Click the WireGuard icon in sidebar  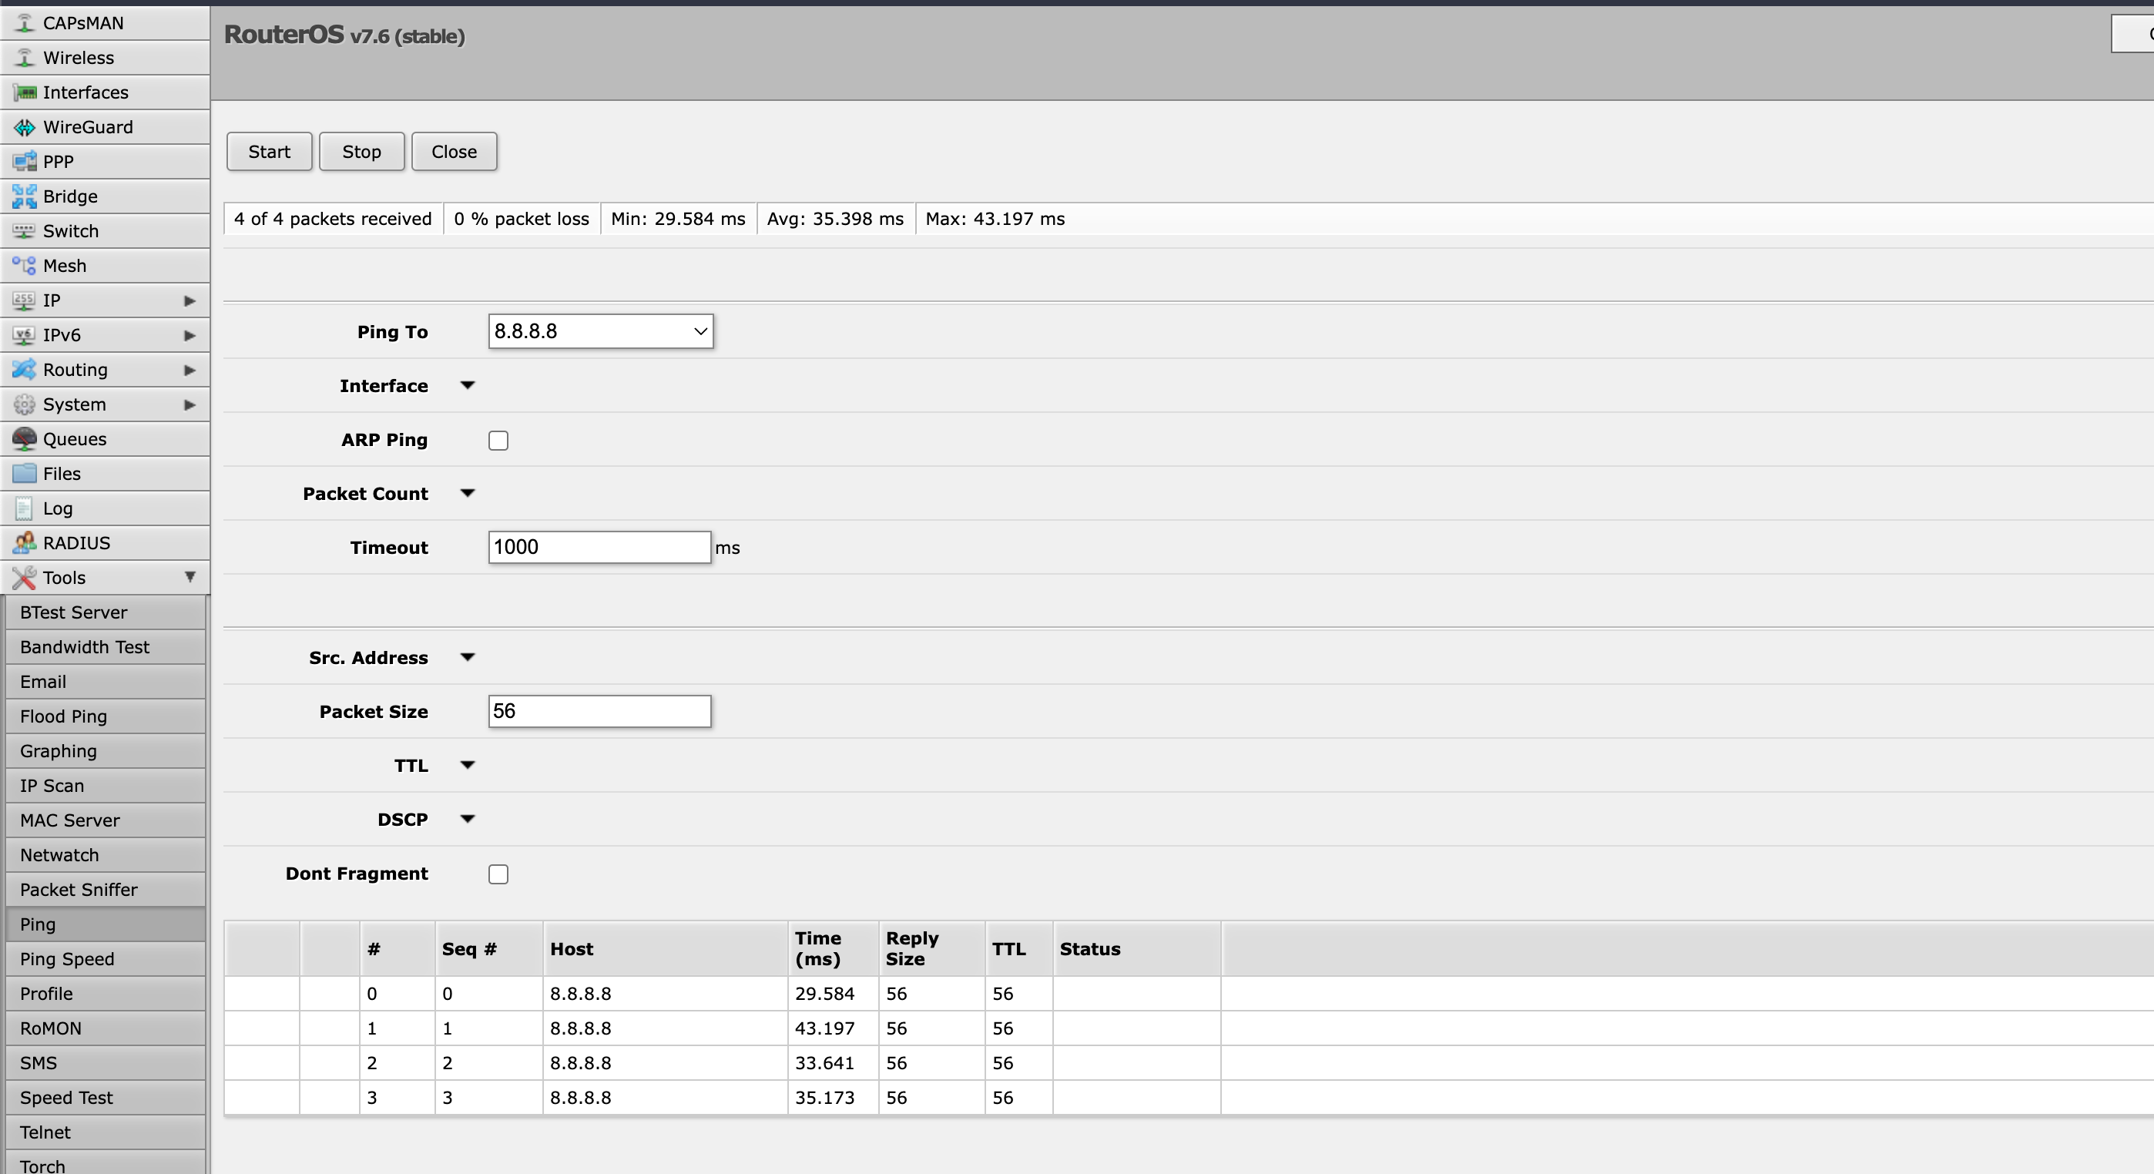(24, 127)
